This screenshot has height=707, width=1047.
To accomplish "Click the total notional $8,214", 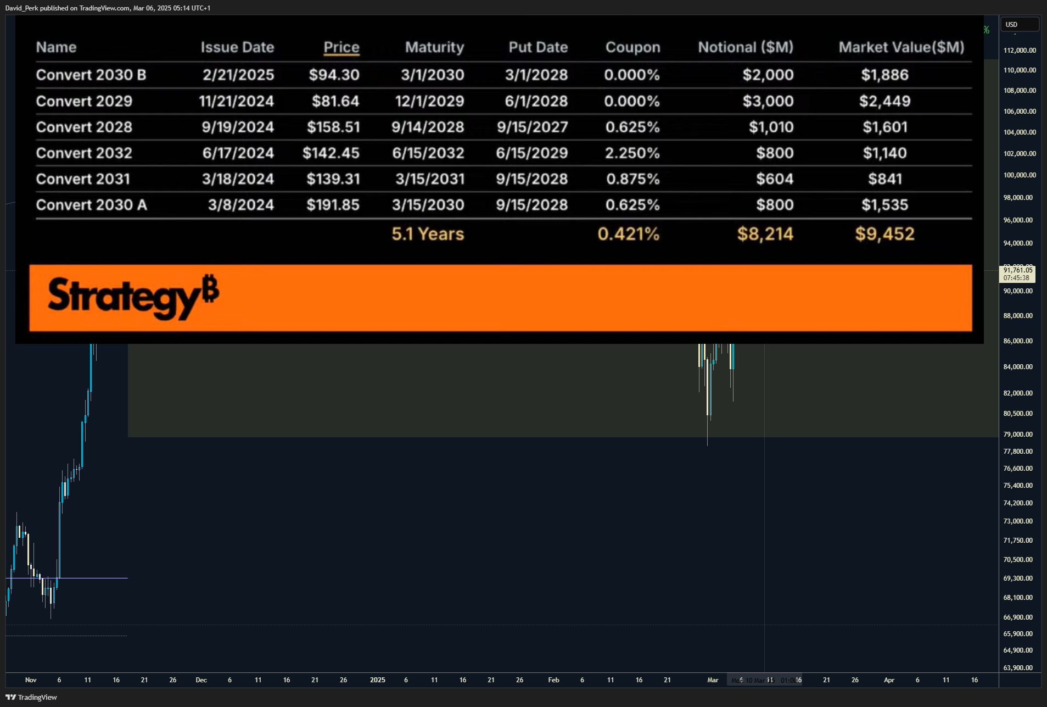I will (765, 234).
